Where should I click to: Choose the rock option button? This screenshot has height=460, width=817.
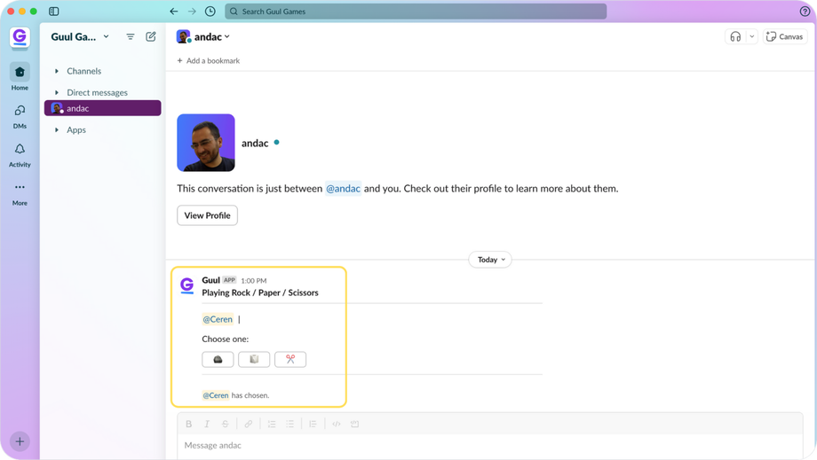click(x=218, y=359)
